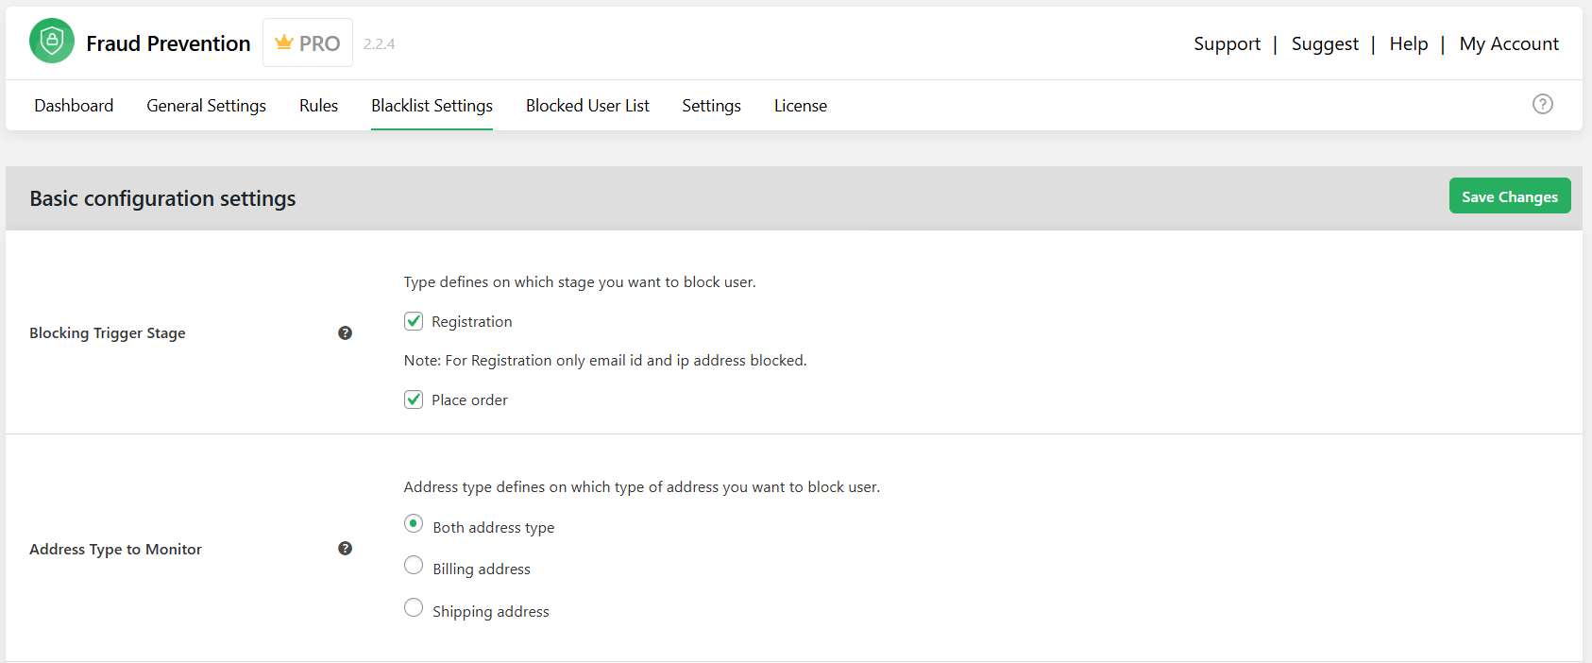Click the Basic configuration settings heading
The width and height of the screenshot is (1592, 663).
coord(162,198)
